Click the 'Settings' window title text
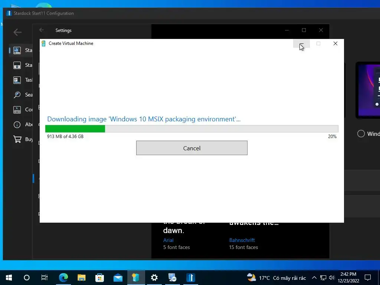This screenshot has width=380, height=285. 63,30
